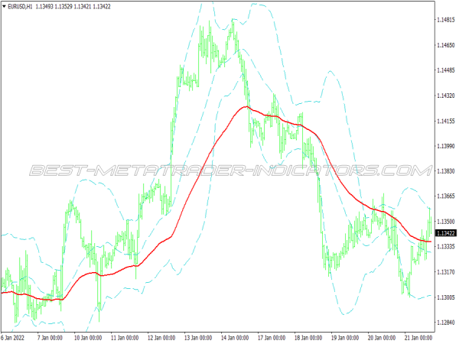The width and height of the screenshot is (459, 344).
Task: Click the current price label 1.13422
Action: coord(446,233)
